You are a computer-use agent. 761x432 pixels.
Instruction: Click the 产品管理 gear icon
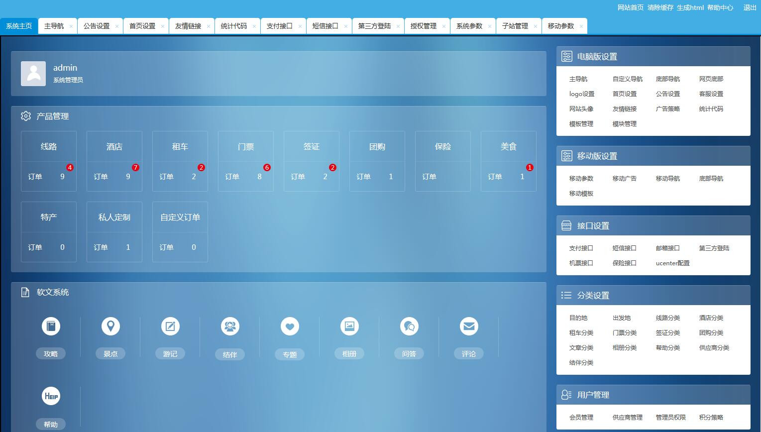click(x=26, y=116)
